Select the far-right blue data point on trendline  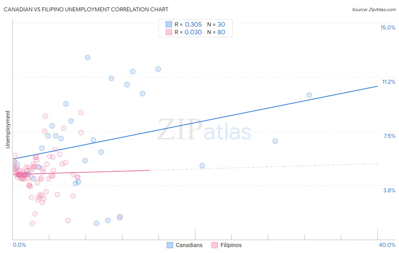pos(309,95)
